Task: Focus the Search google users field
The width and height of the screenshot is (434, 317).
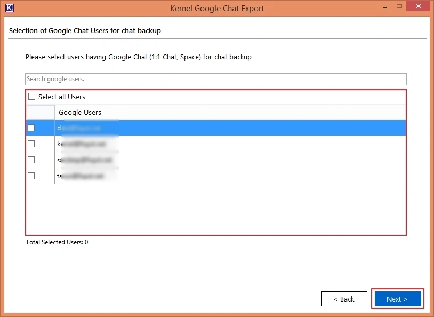Action: tap(215, 79)
